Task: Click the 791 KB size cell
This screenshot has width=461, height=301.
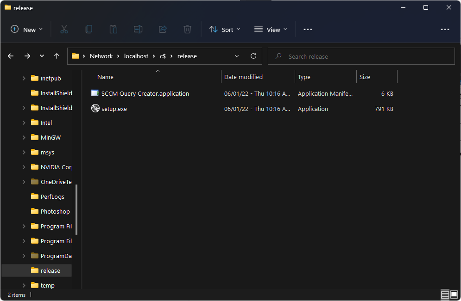Action: point(384,109)
